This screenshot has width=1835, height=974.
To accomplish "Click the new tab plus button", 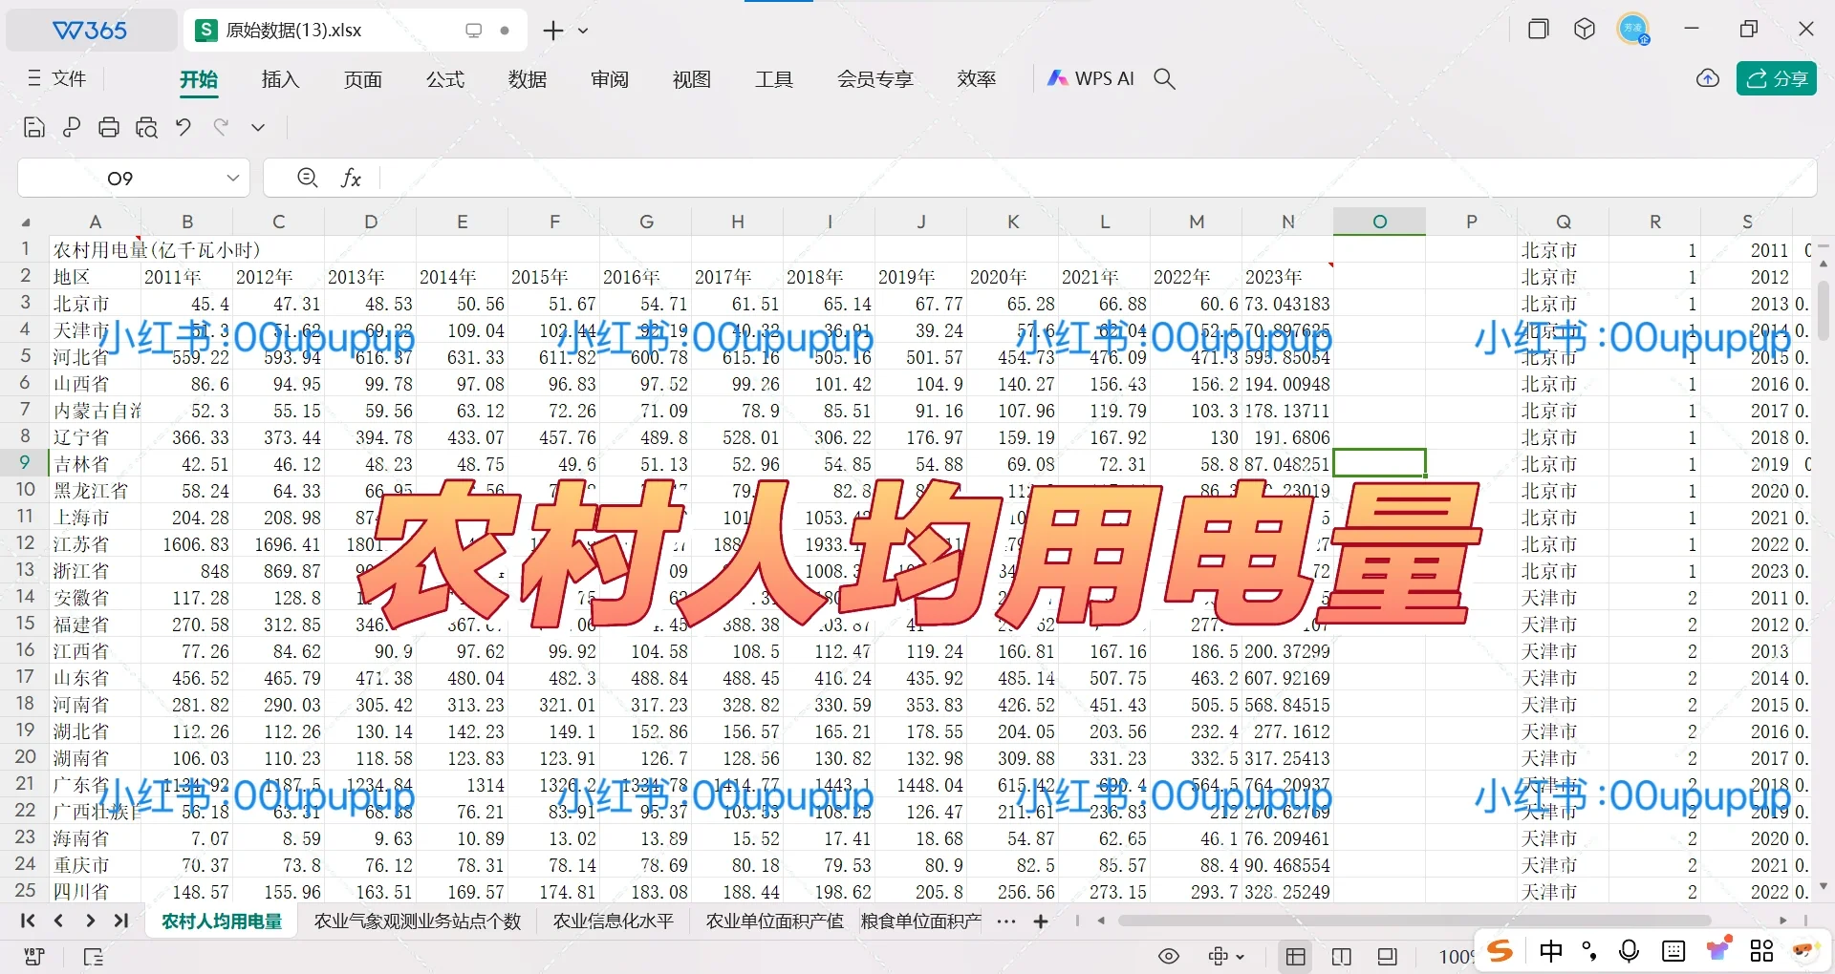I will (x=553, y=31).
